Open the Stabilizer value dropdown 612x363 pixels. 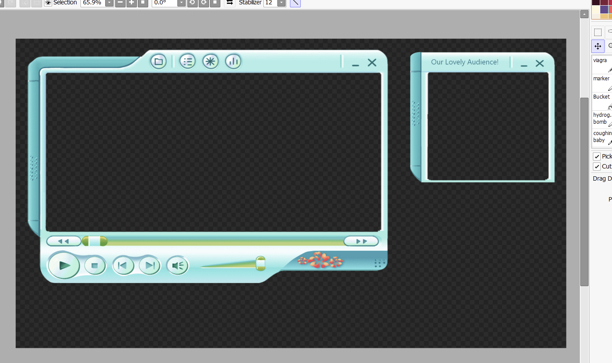[x=282, y=3]
